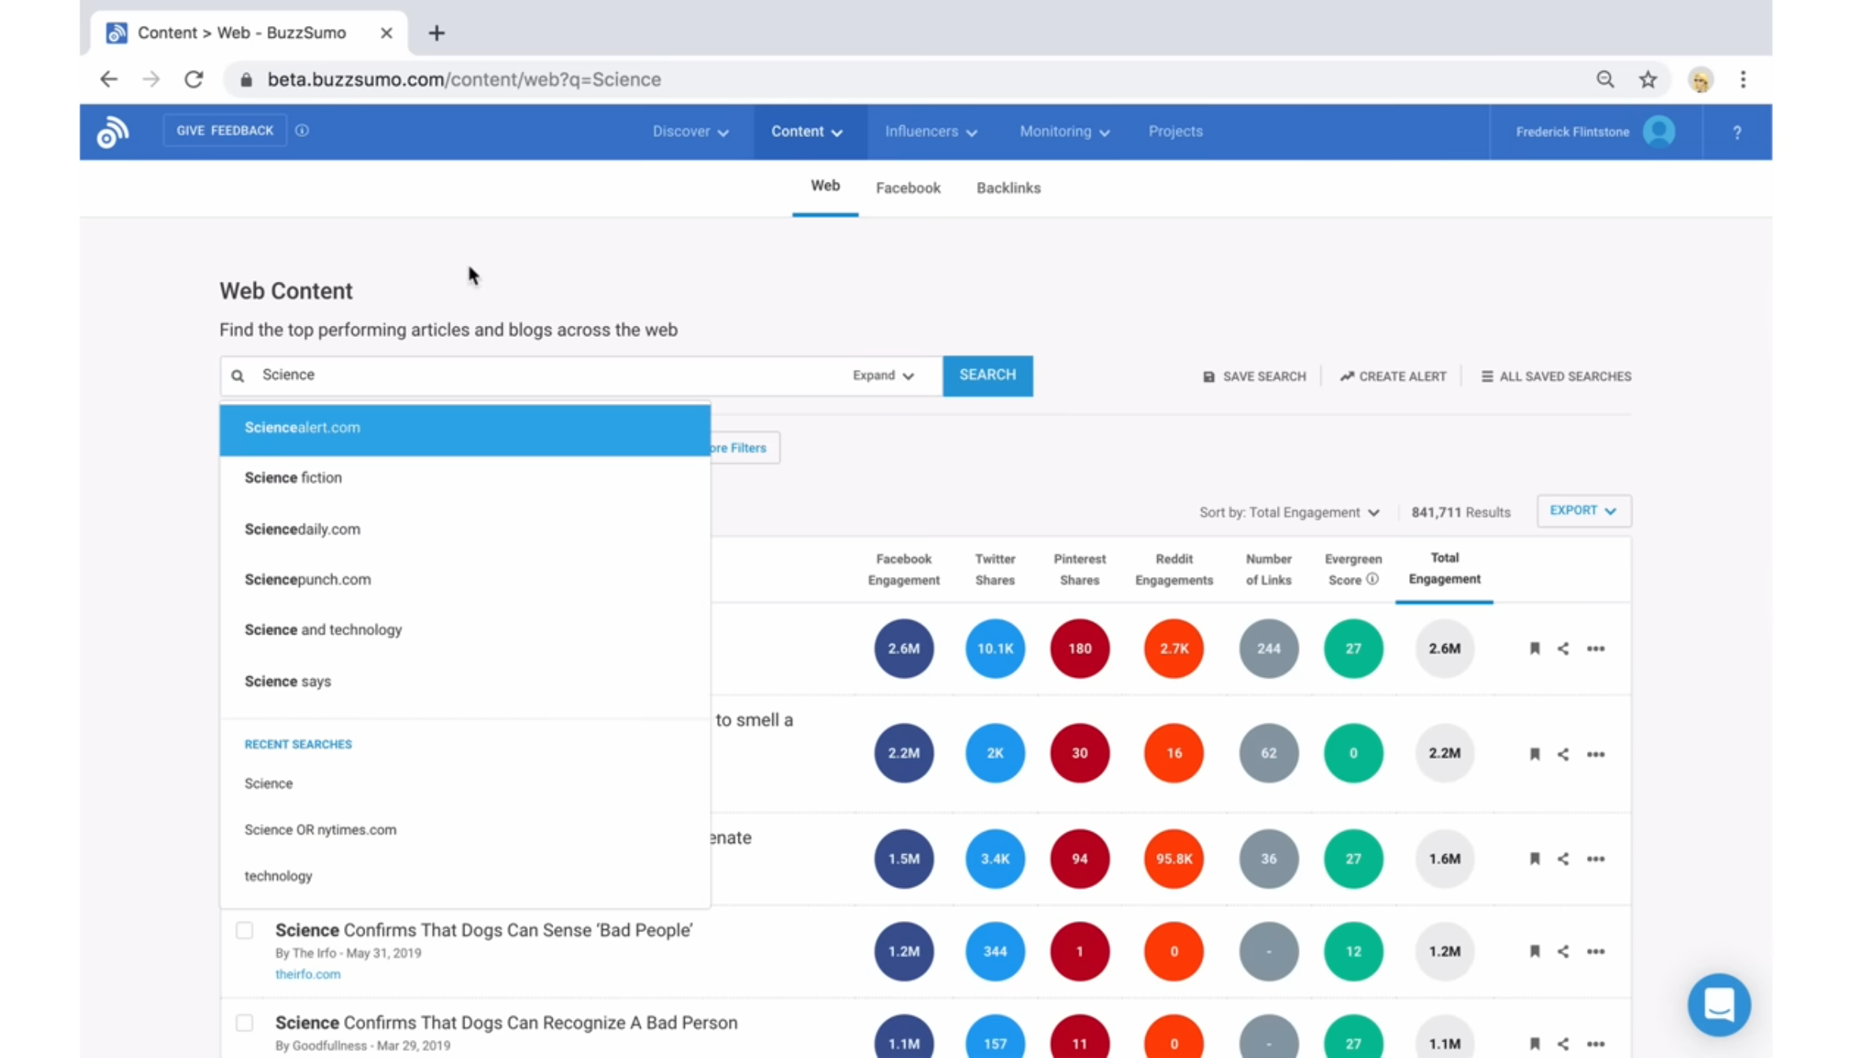
Task: Share the 2.6M total engagement result
Action: click(1563, 649)
